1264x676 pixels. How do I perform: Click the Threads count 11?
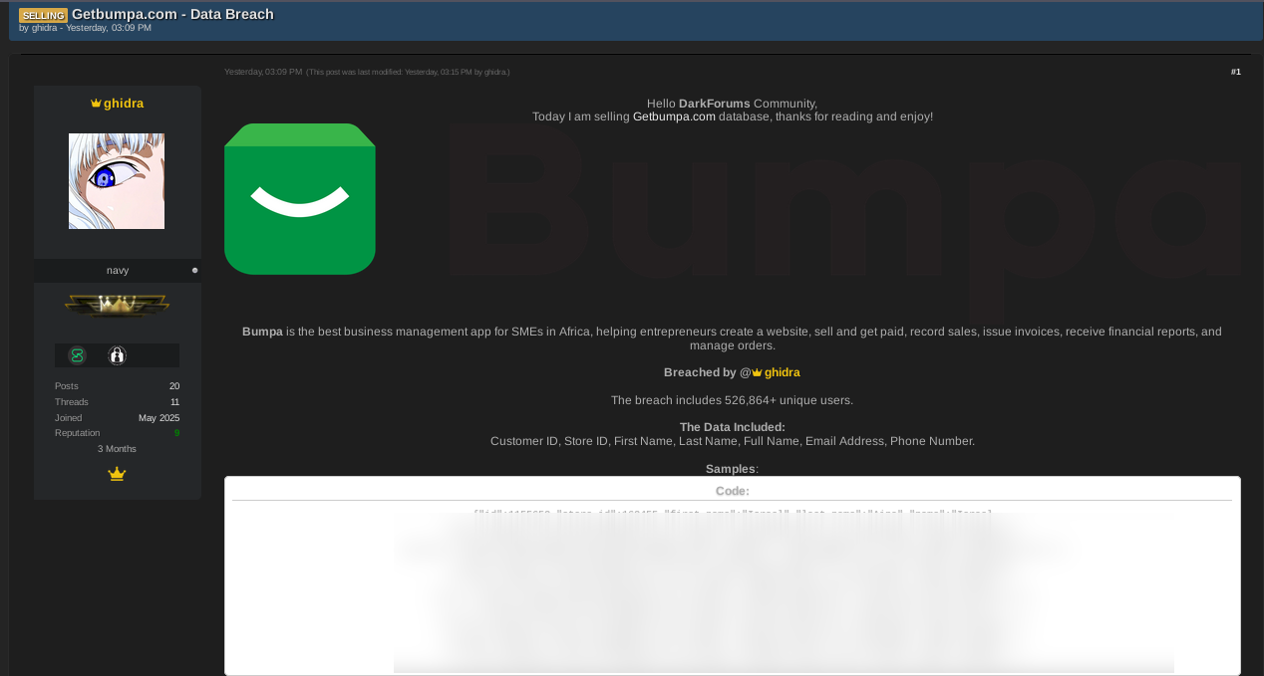pyautogui.click(x=174, y=402)
